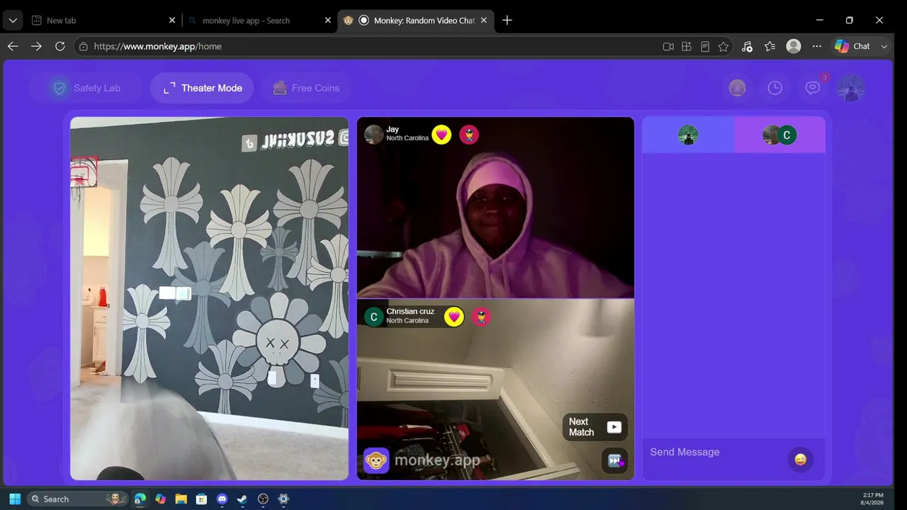Switch to the New tab browser tab
907x510 pixels.
tap(103, 21)
